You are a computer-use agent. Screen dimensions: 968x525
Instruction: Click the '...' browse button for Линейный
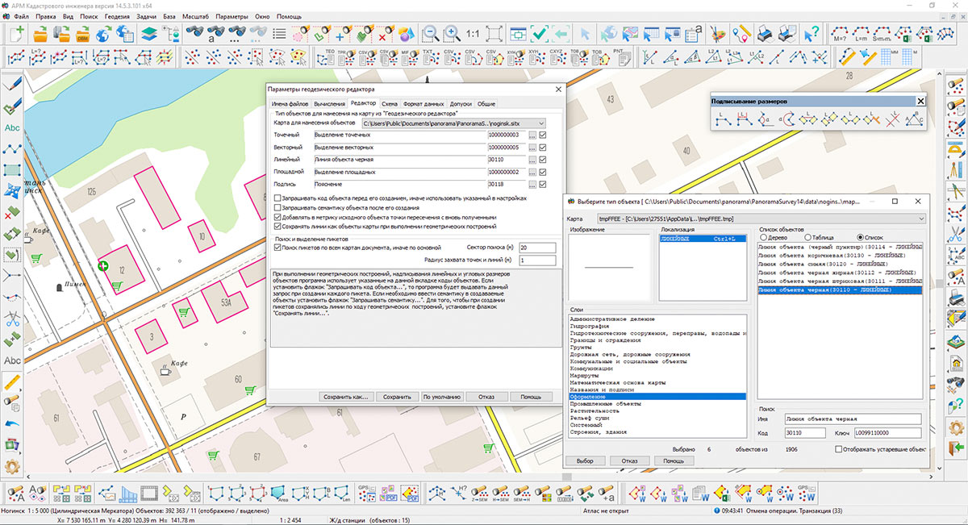click(532, 160)
